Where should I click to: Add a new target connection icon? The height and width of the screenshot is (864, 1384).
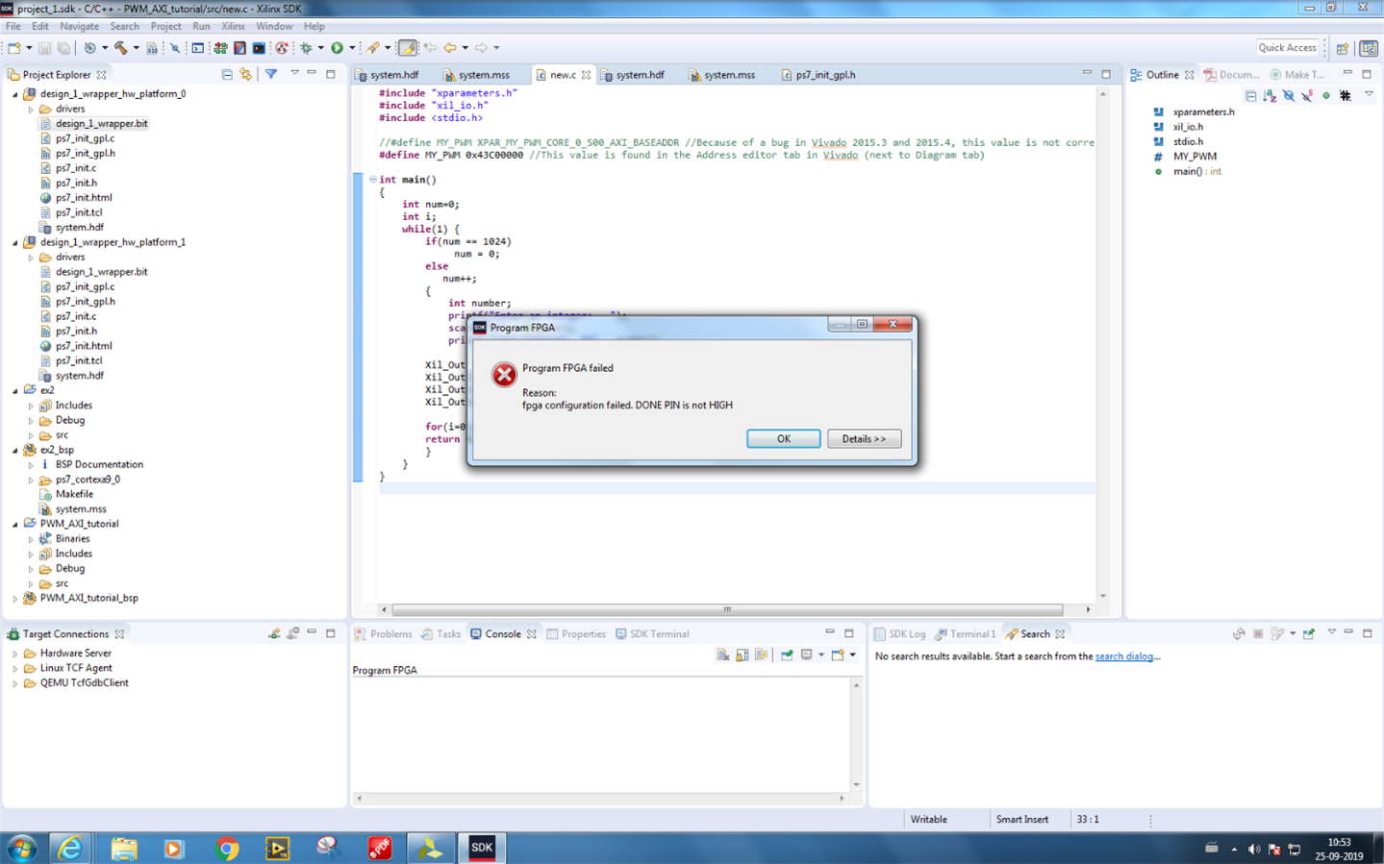pos(274,633)
